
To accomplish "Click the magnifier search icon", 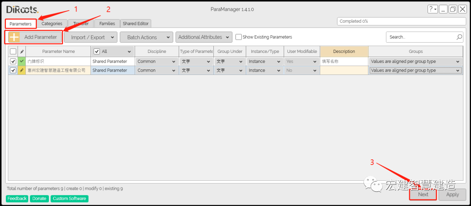I will (x=459, y=37).
